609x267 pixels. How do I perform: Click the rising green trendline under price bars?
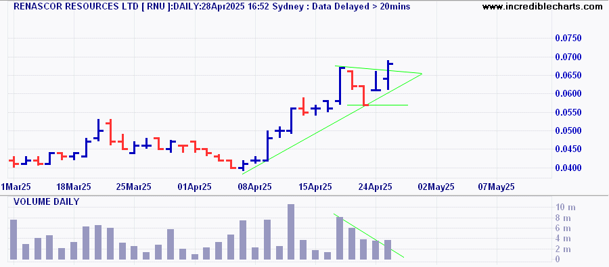(x=332, y=124)
